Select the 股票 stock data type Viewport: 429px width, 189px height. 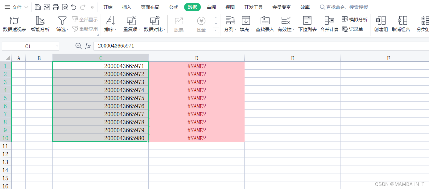[x=179, y=24]
